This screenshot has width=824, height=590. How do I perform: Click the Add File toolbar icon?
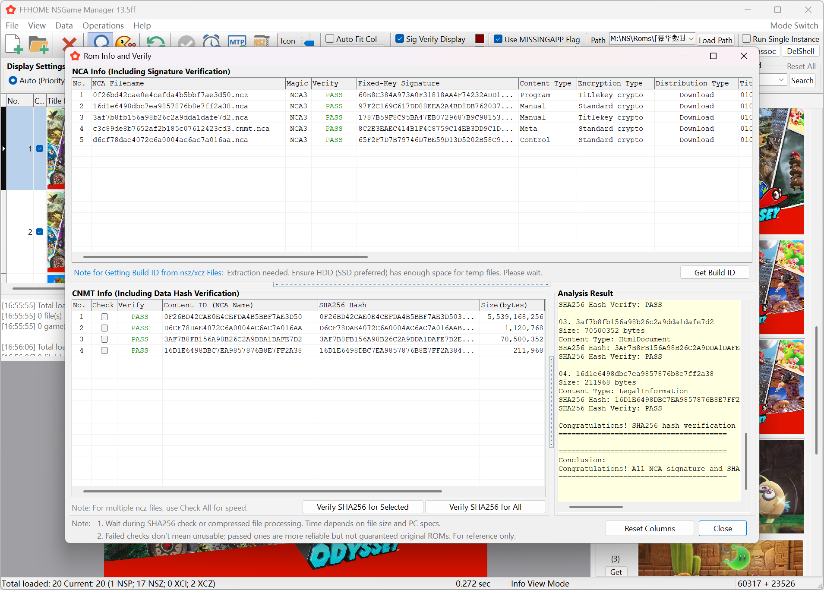(x=14, y=44)
